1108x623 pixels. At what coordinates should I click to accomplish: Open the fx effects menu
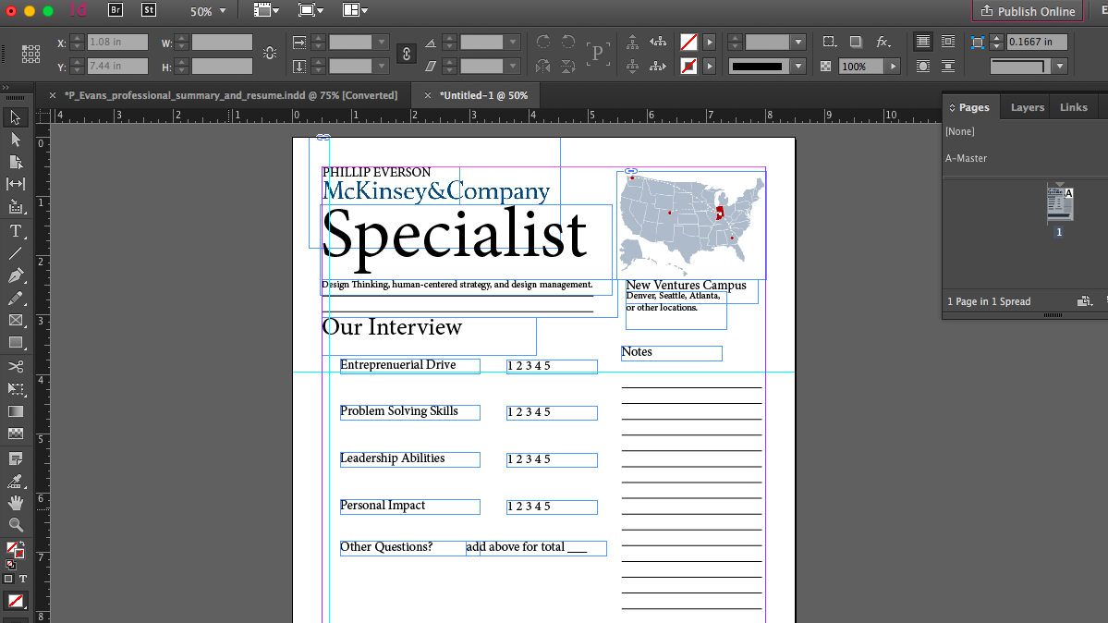pos(883,42)
